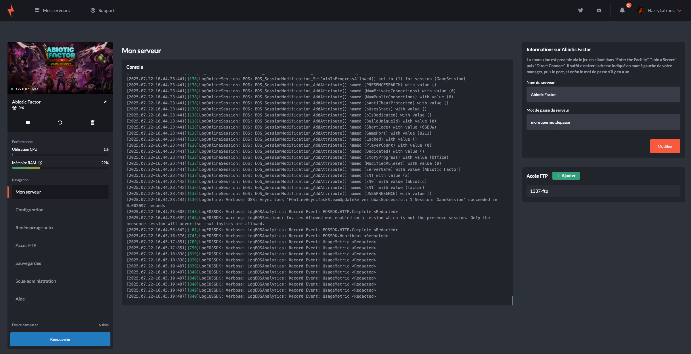
Task: Click the Mot de passe du serveur field
Action: (x=603, y=122)
